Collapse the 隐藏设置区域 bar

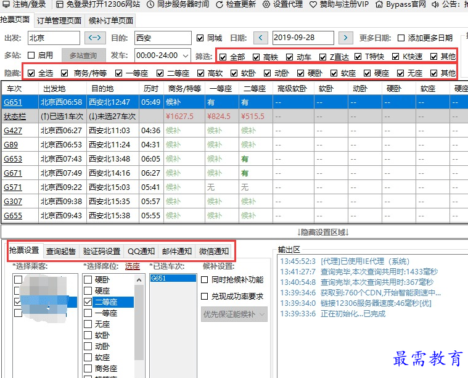[x=323, y=232]
